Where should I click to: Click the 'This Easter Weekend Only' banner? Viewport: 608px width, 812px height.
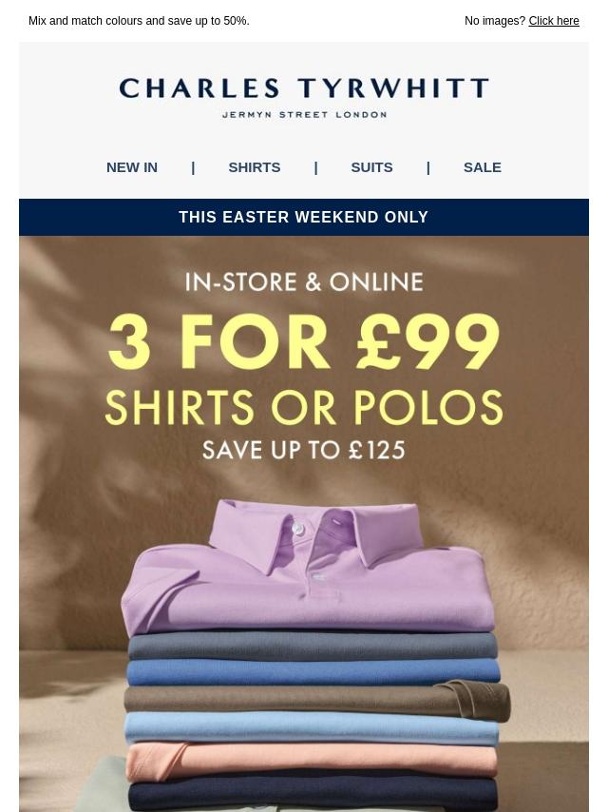(304, 217)
